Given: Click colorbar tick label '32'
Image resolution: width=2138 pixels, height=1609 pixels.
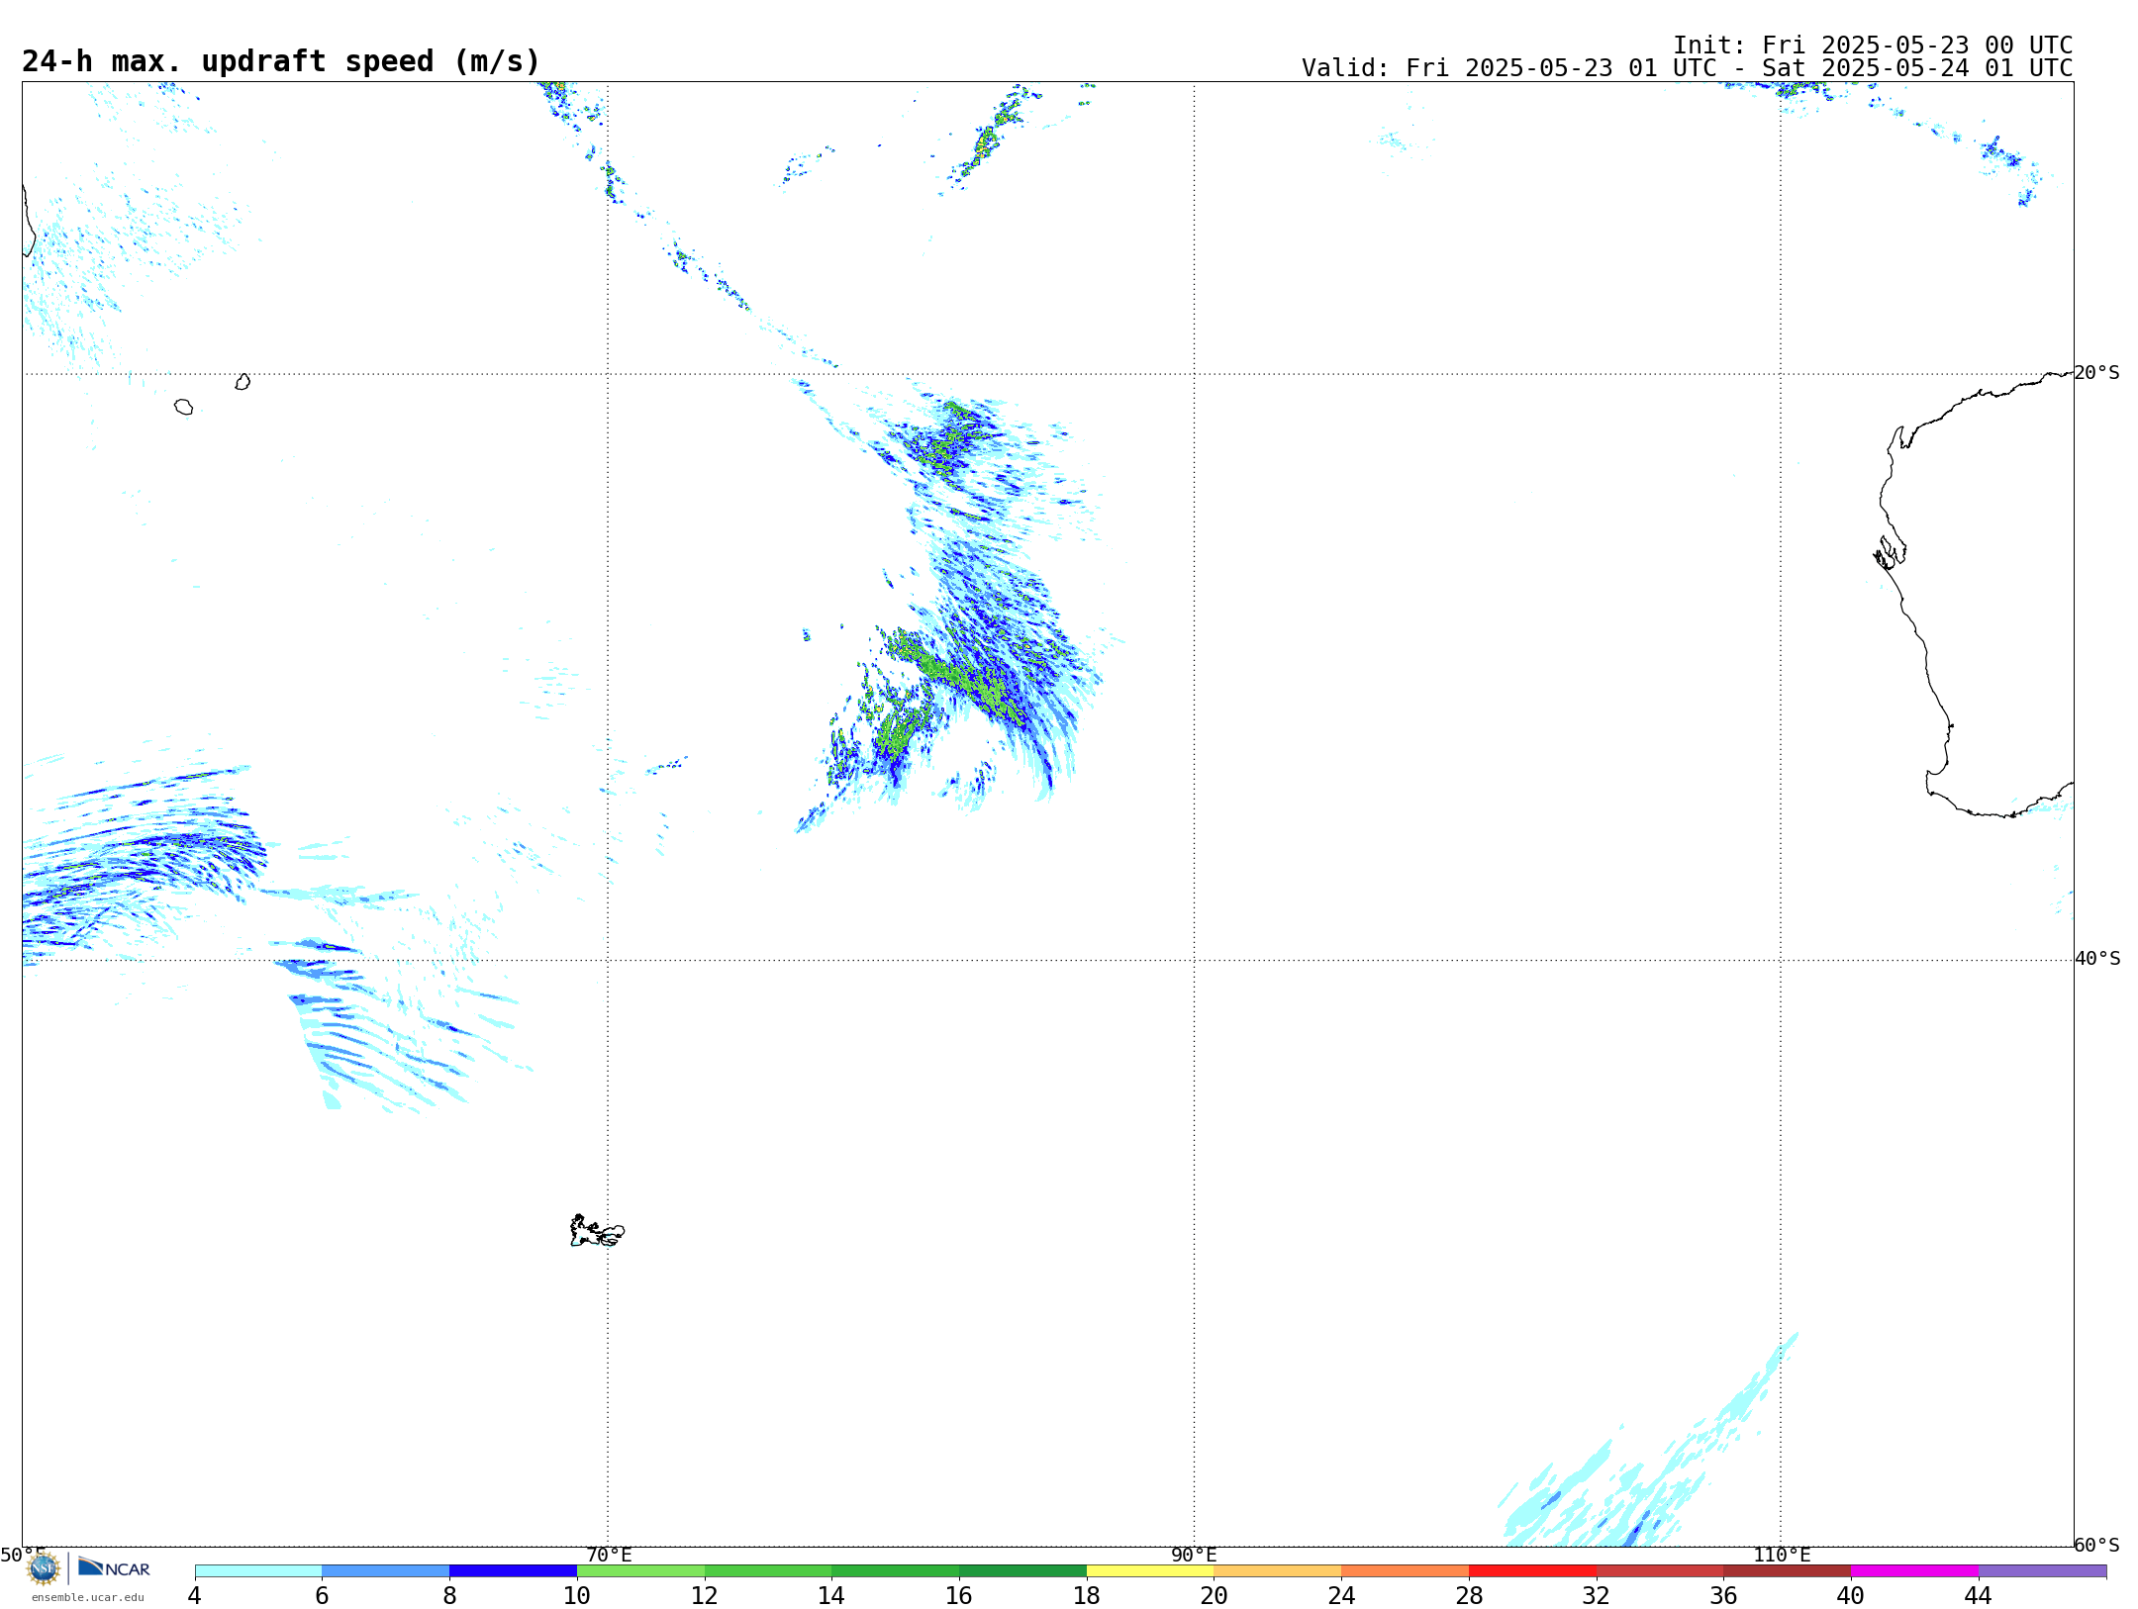Looking at the screenshot, I should (x=1597, y=1595).
